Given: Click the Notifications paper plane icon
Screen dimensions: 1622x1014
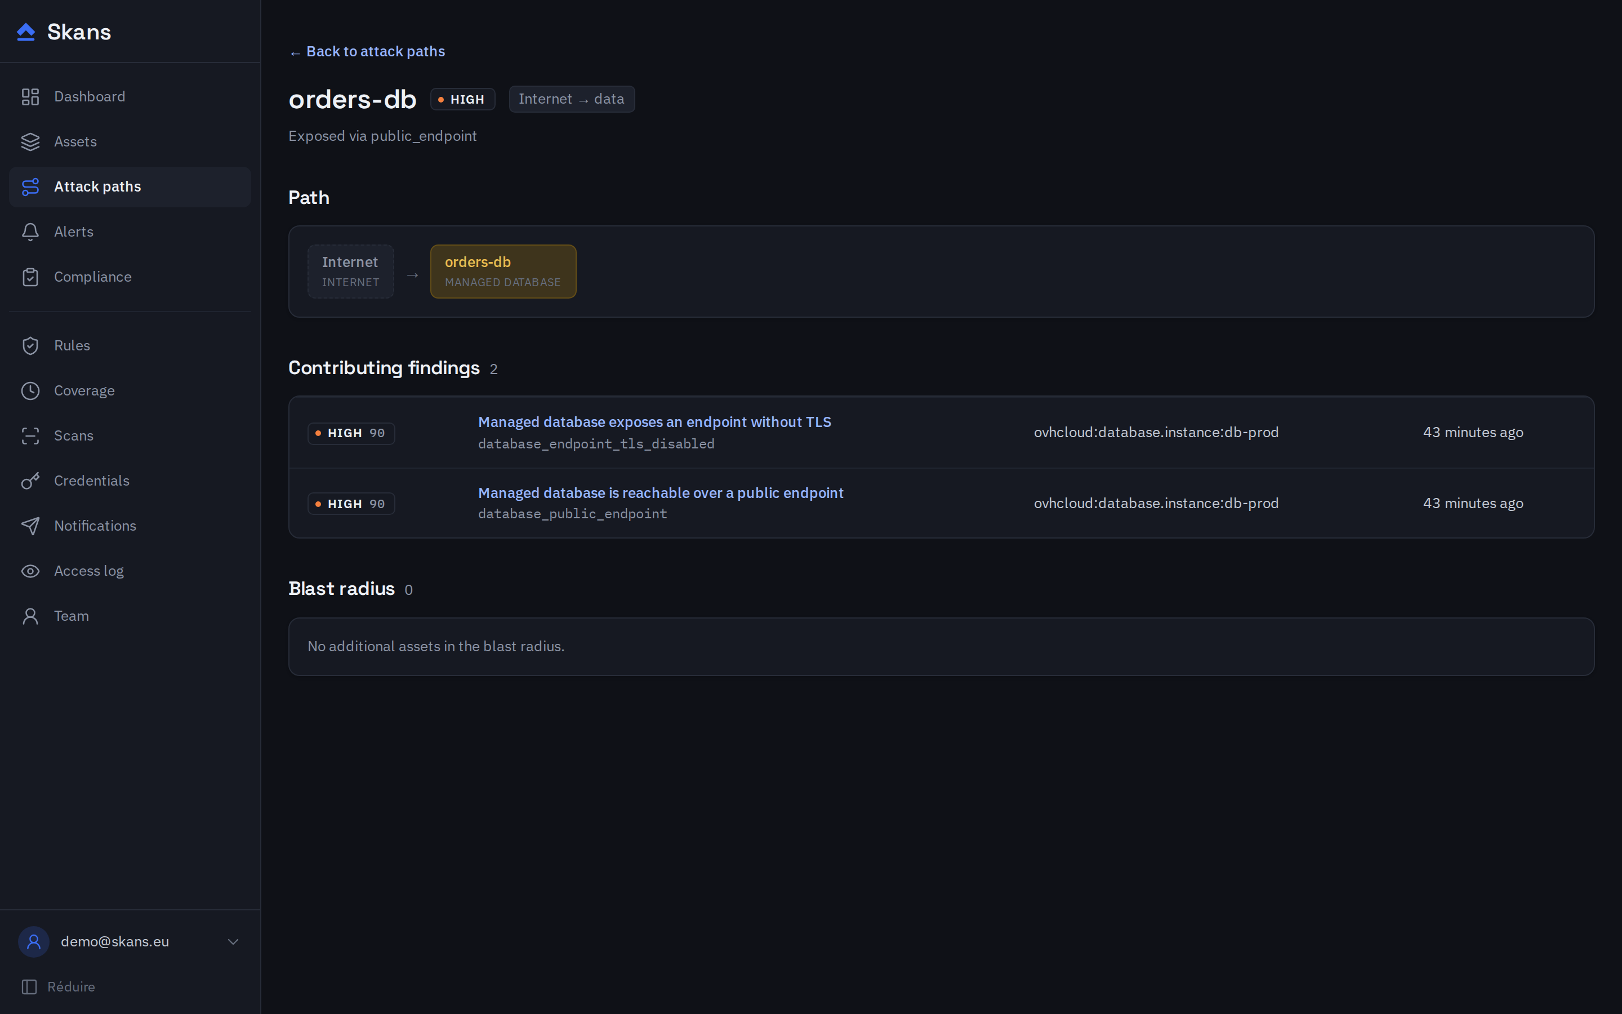Looking at the screenshot, I should tap(30, 526).
